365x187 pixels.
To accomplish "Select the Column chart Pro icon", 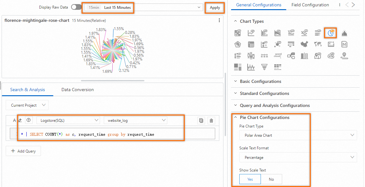I will point(264,33).
